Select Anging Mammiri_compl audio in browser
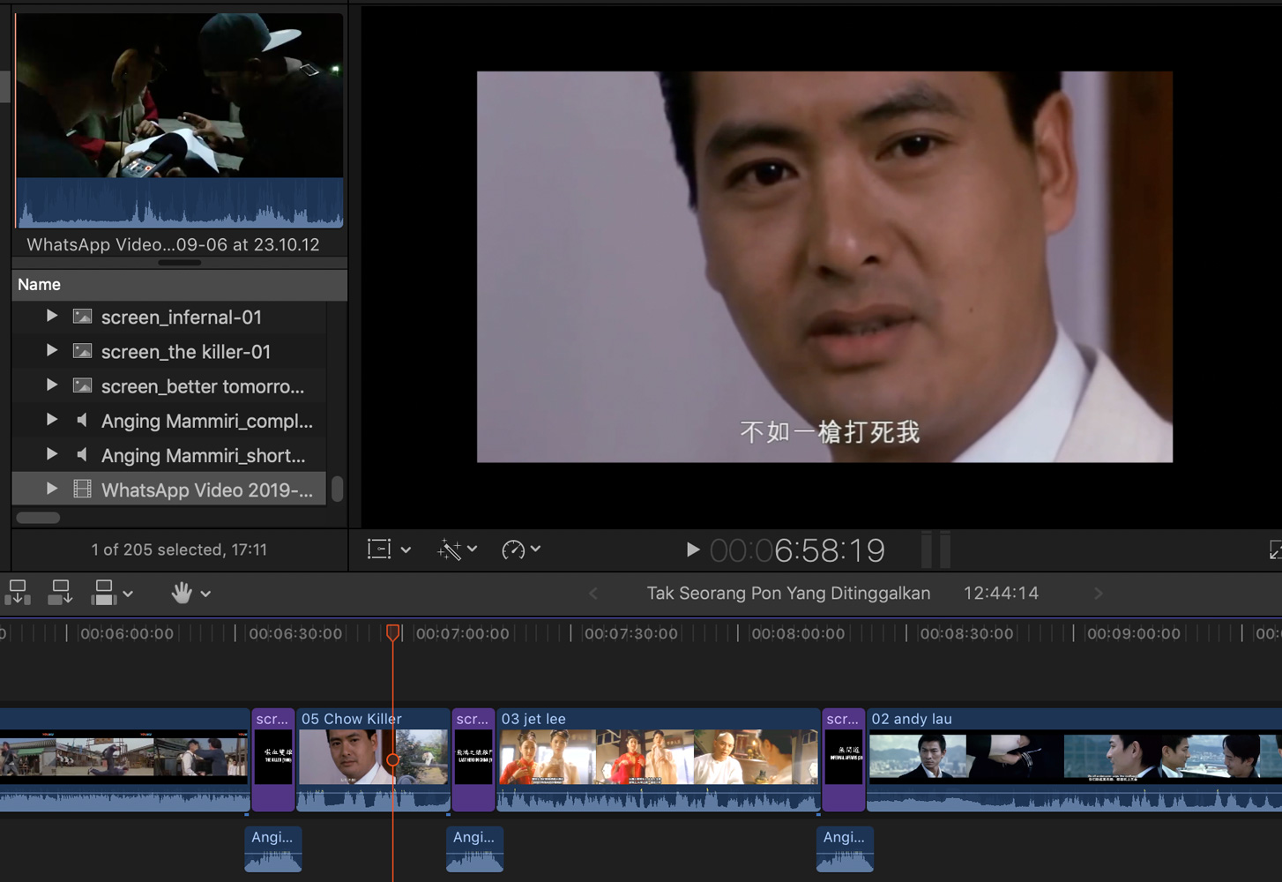The height and width of the screenshot is (882, 1282). [206, 421]
